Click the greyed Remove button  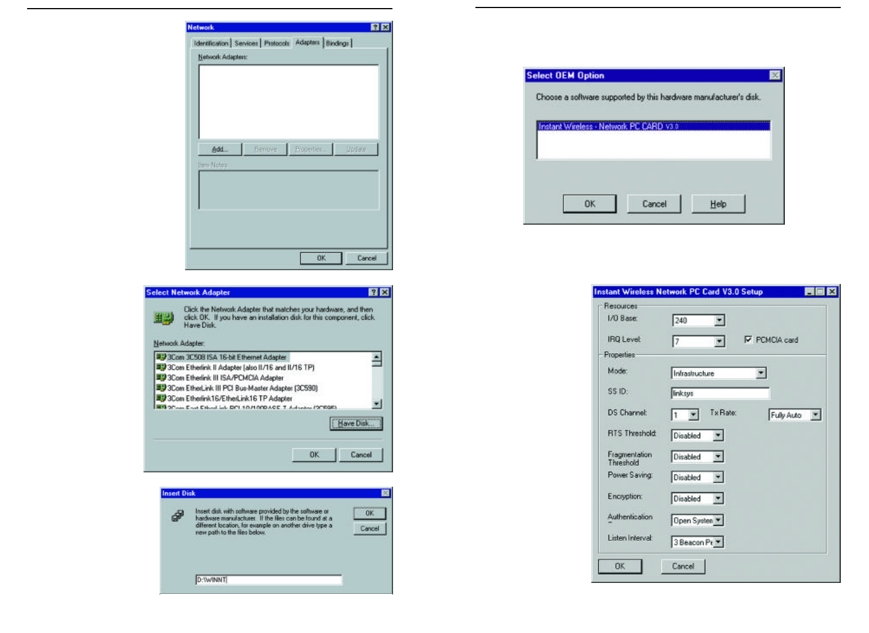click(x=265, y=149)
